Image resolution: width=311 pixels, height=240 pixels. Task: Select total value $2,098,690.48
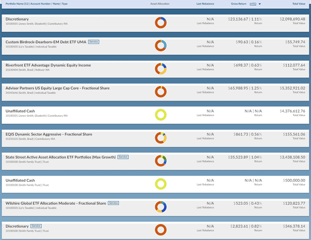pos(292,19)
